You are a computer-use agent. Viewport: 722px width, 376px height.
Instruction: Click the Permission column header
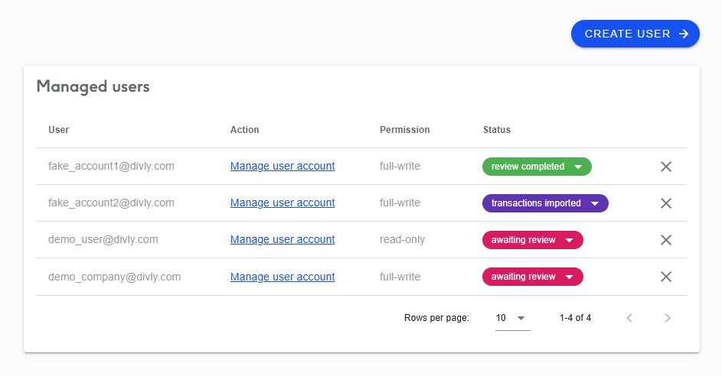coord(404,130)
